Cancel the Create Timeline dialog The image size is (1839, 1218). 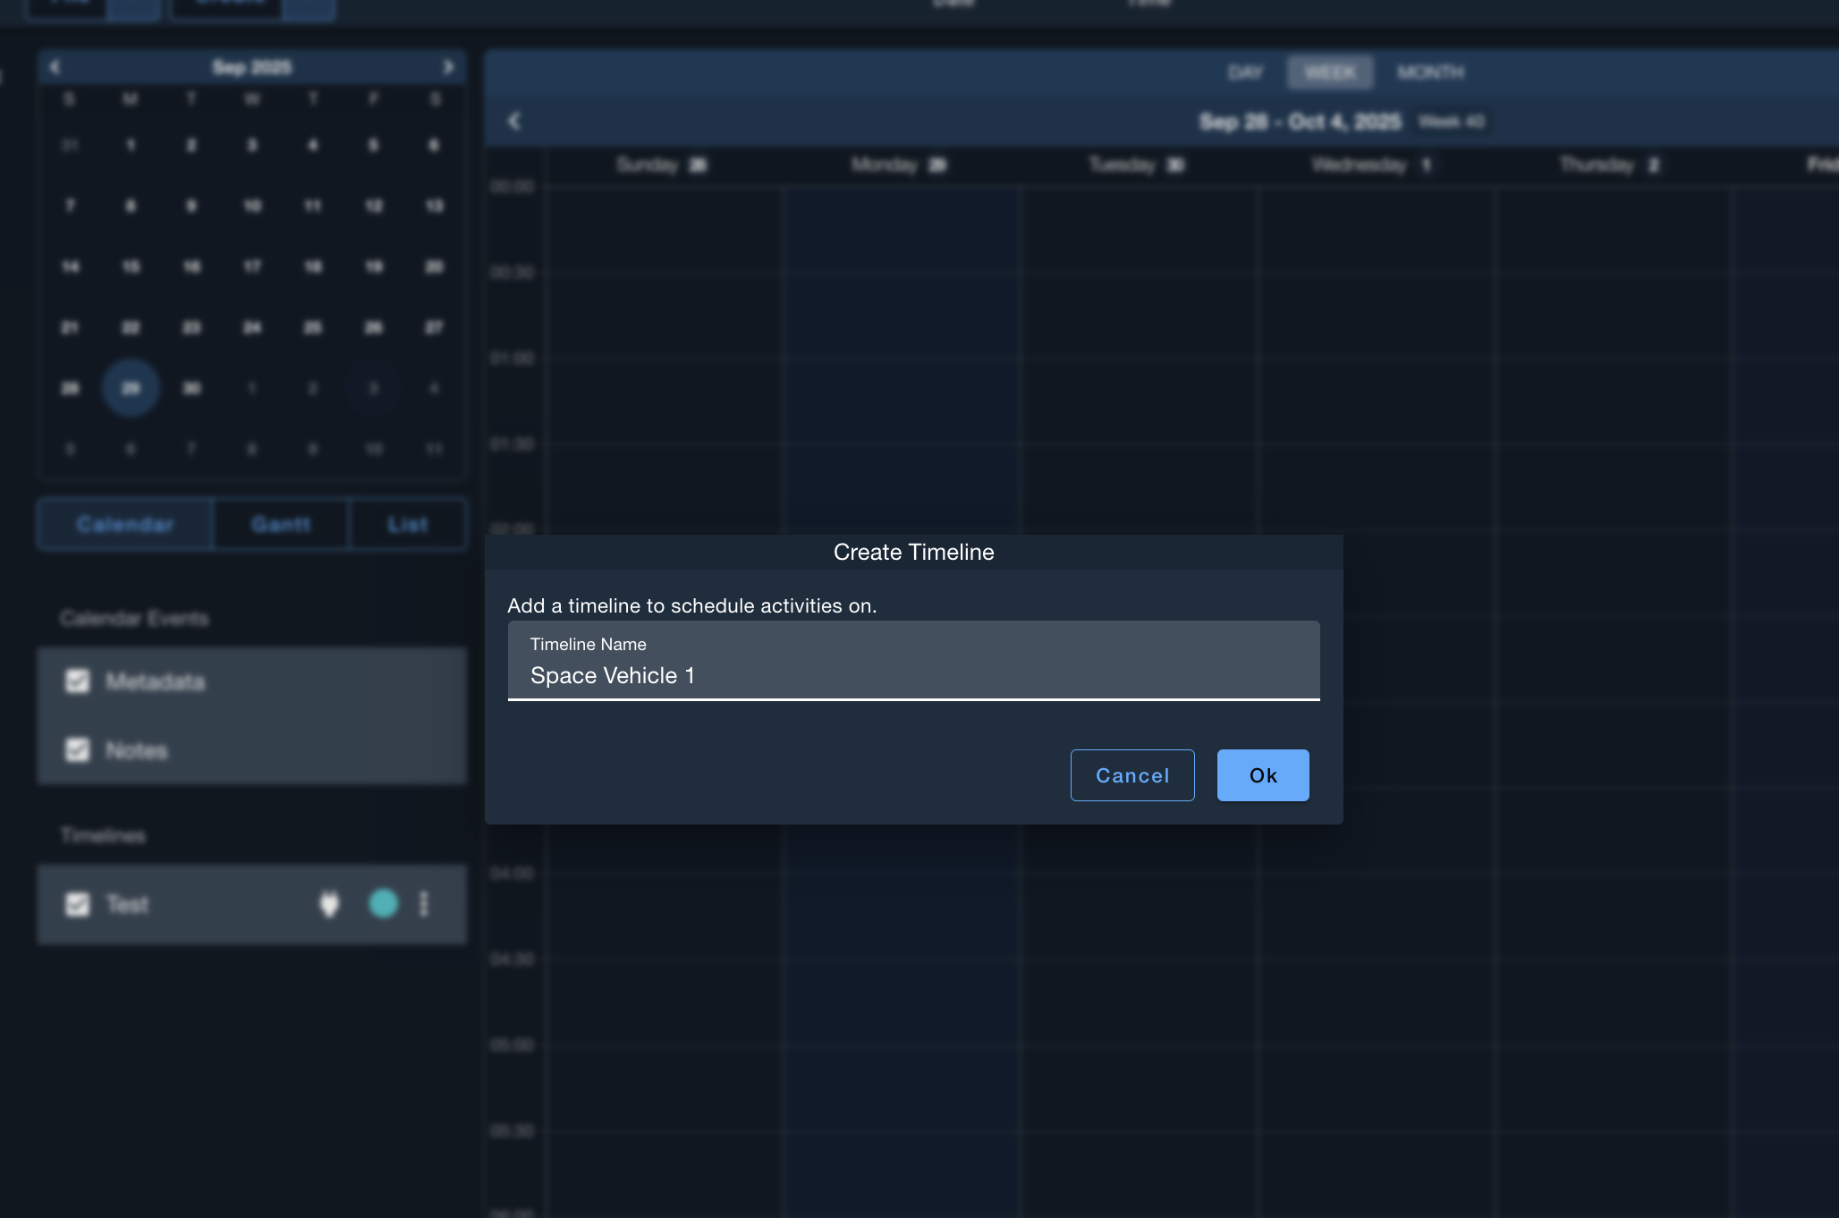coord(1131,775)
